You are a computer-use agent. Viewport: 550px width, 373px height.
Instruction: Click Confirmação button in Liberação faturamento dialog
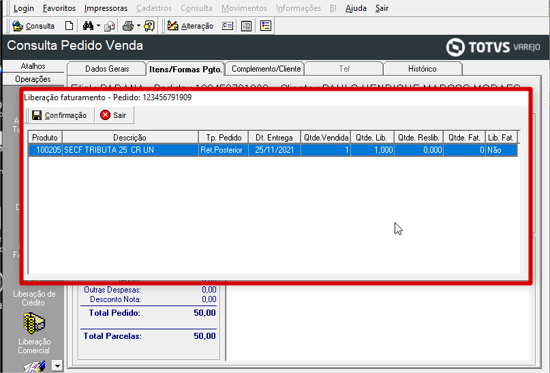pos(59,115)
